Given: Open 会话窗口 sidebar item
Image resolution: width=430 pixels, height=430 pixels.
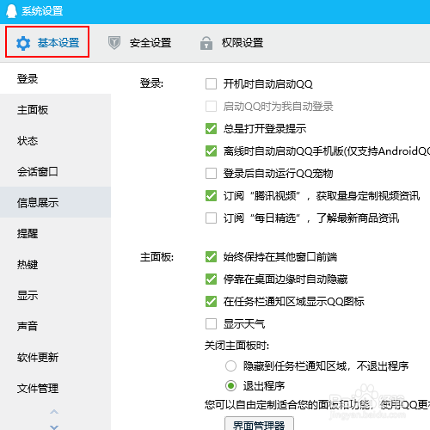Looking at the screenshot, I should [x=55, y=171].
